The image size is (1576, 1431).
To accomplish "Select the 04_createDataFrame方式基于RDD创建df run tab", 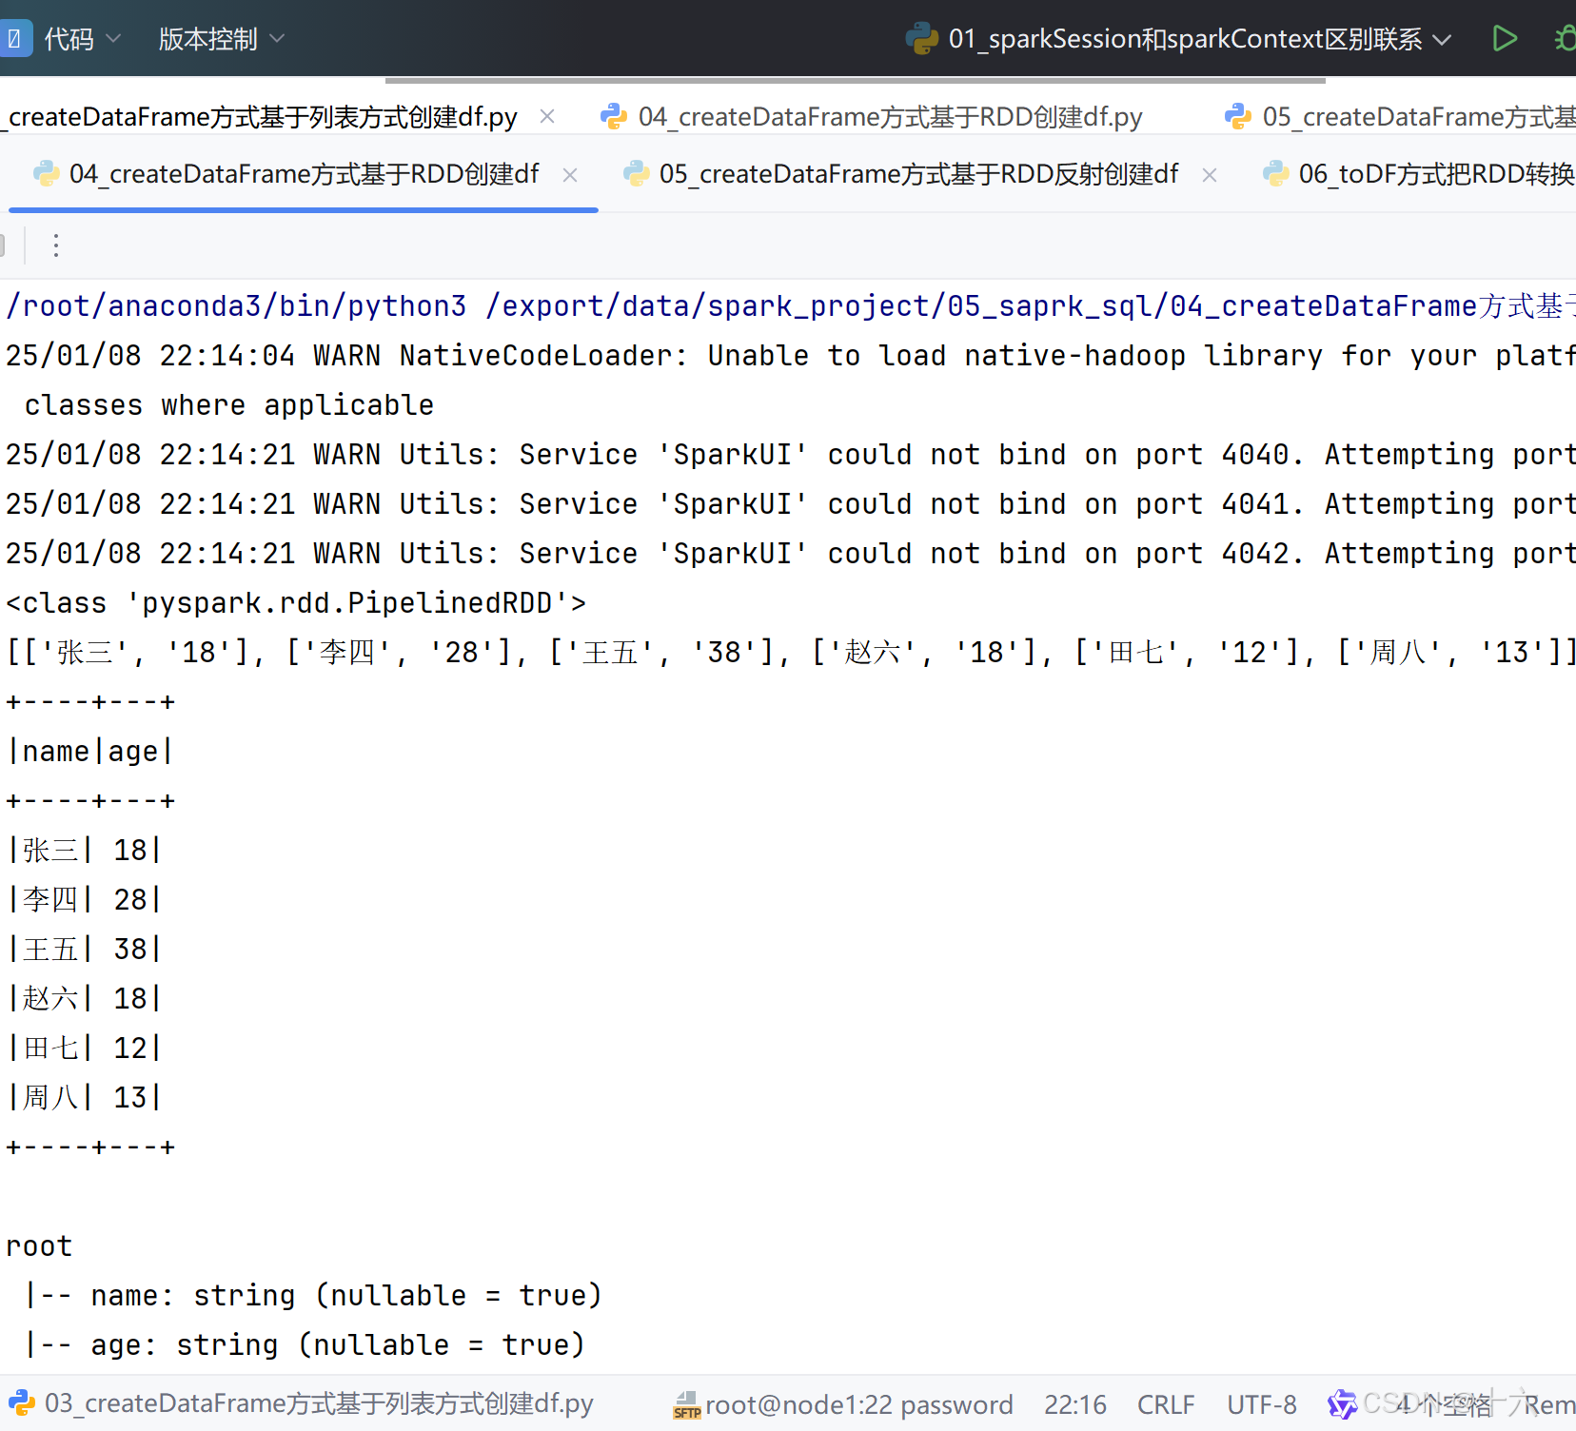I will point(304,174).
